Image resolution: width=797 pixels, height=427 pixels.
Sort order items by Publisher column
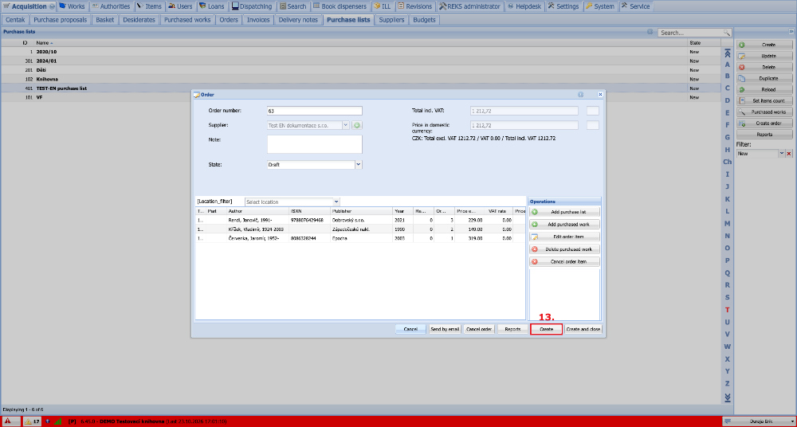(361, 211)
